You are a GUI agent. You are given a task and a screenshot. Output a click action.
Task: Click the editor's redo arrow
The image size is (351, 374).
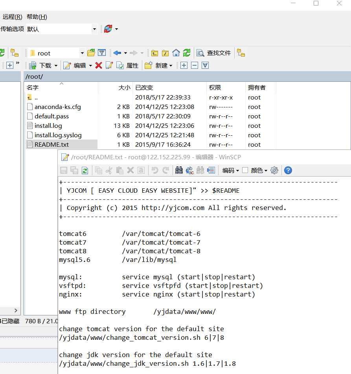coord(166,170)
